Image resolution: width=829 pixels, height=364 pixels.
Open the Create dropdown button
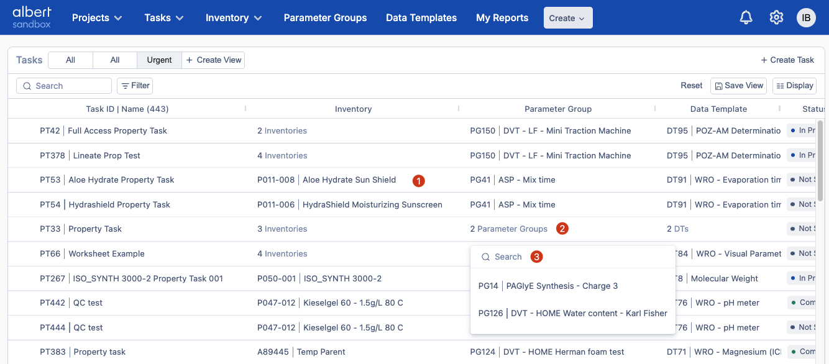[x=567, y=18]
